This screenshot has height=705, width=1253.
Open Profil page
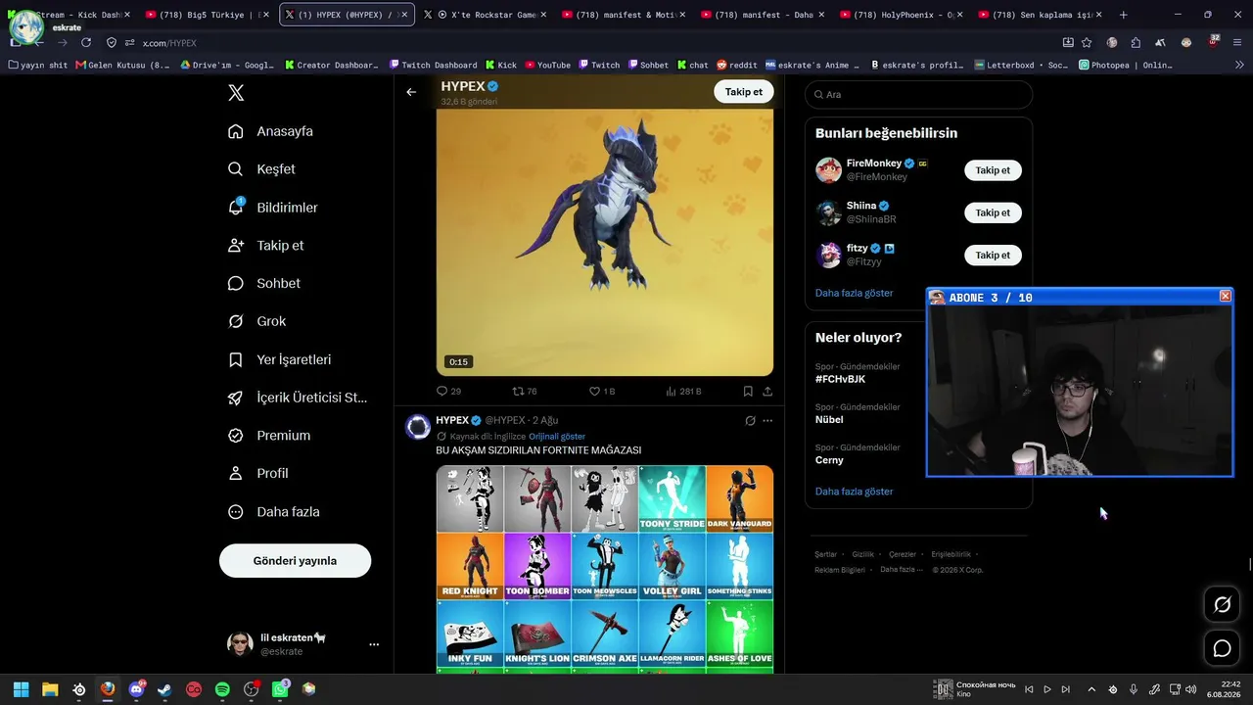coord(257,473)
